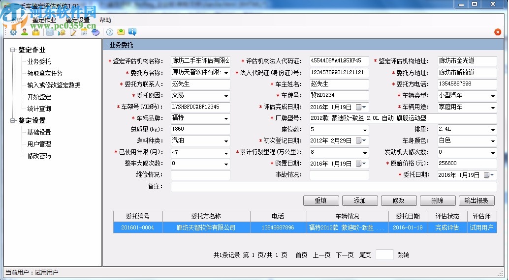Open calendar picker for 评估完成日期
The height and width of the screenshot is (280, 509).
[361, 107]
